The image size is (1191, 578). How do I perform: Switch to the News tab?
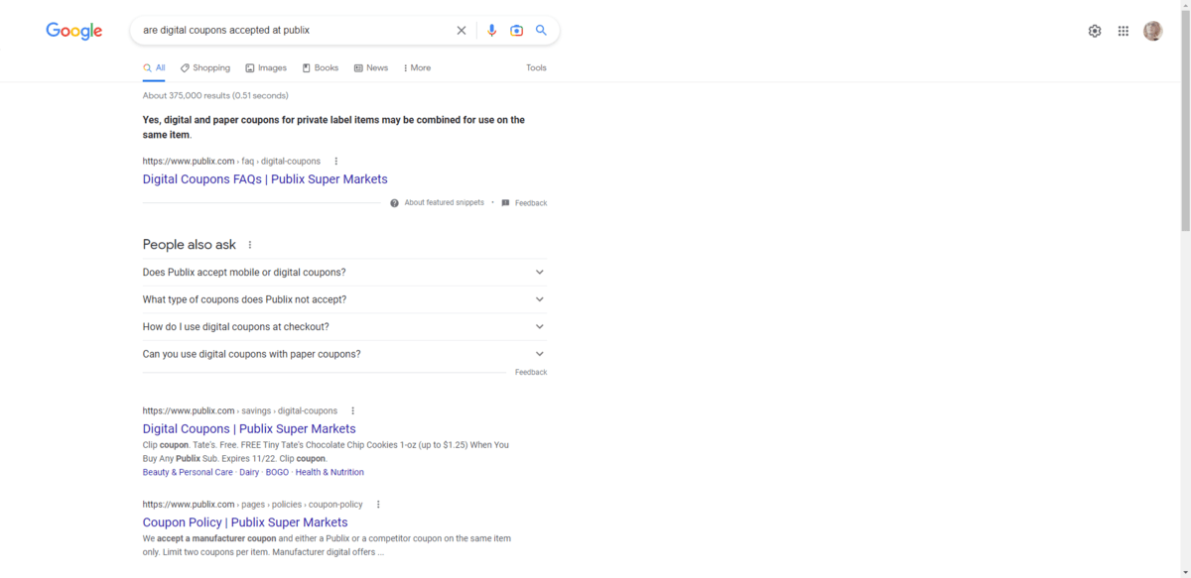(x=371, y=68)
